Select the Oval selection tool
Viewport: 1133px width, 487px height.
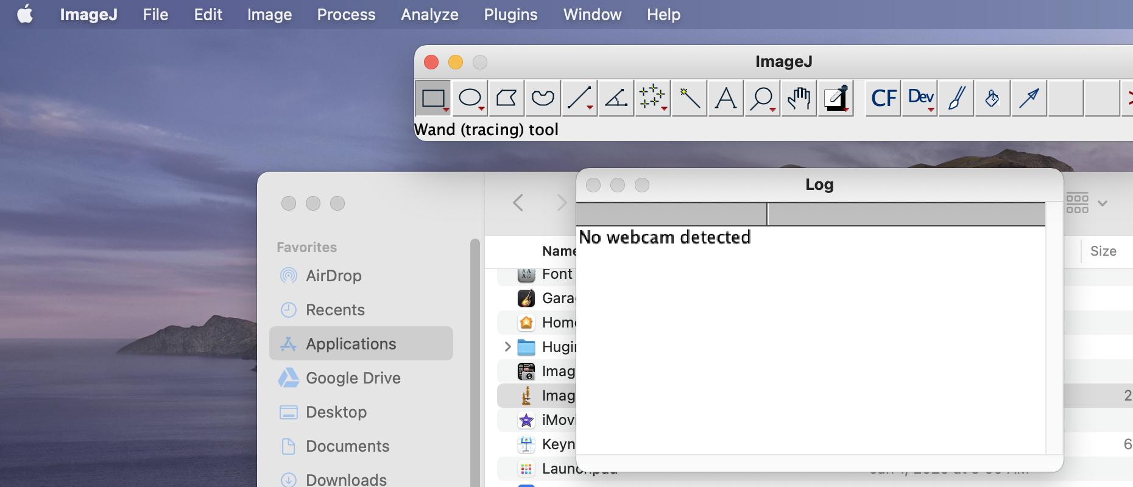pos(470,98)
